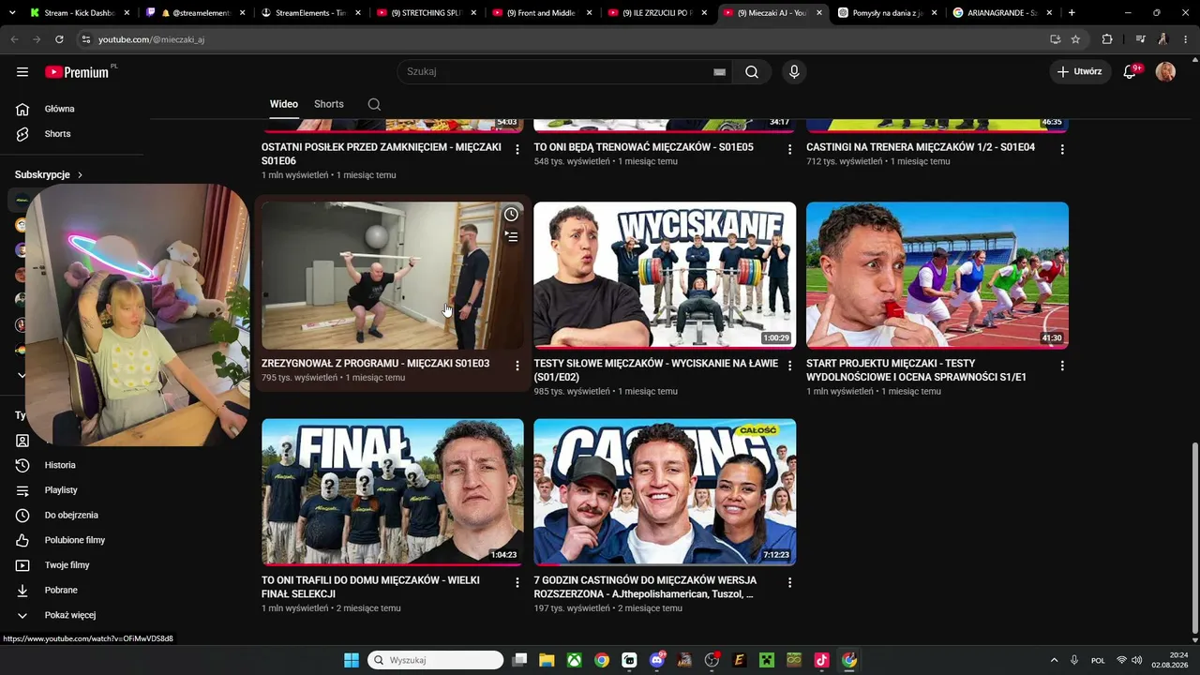Submit search using the magnifier button
The image size is (1200, 675).
tap(752, 72)
